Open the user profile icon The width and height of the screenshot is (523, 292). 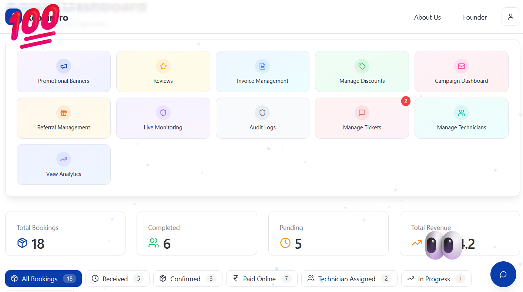510,17
